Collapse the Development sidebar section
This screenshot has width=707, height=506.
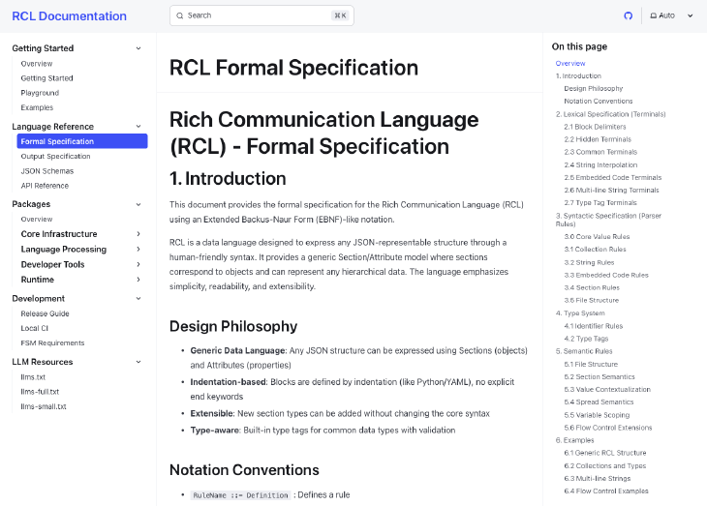tap(138, 299)
